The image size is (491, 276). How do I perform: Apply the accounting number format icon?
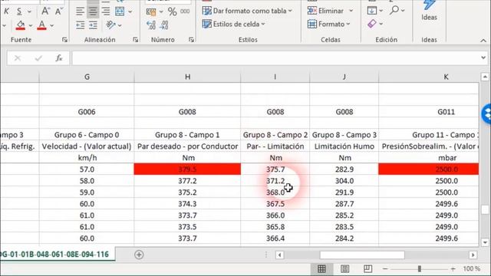click(x=151, y=11)
